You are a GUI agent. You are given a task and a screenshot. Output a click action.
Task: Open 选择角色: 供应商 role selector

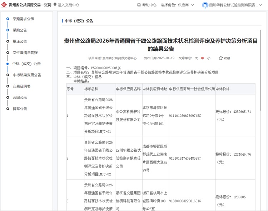tap(177, 5)
